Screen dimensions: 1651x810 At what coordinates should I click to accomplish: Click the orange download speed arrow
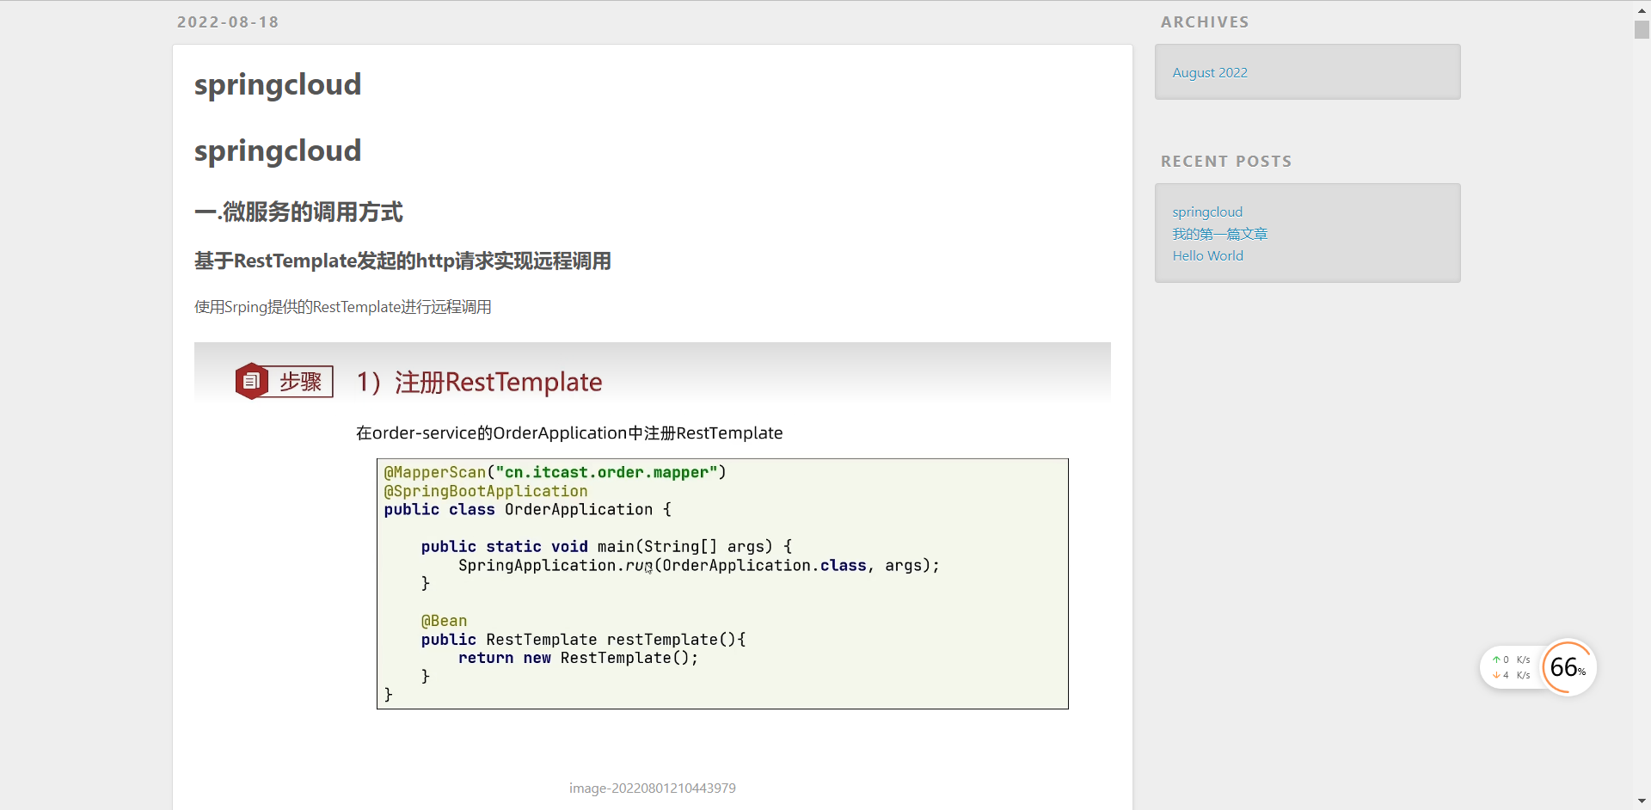pyautogui.click(x=1496, y=675)
